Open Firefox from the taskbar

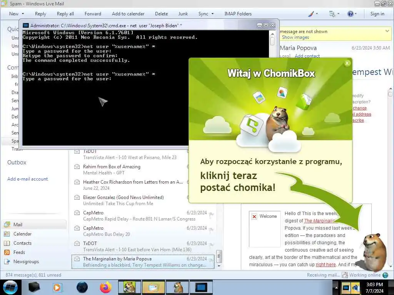click(106, 287)
